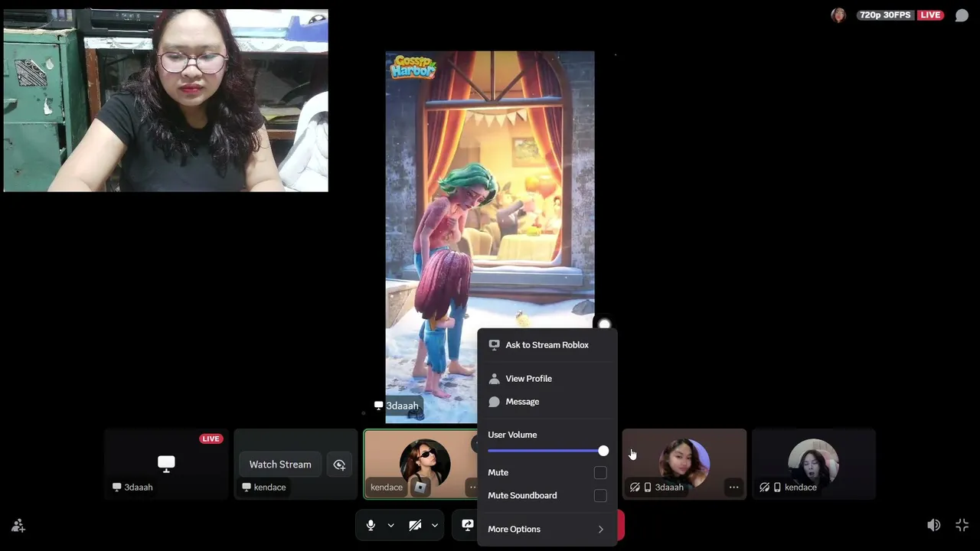Choose View Profile from the context menu

(x=547, y=379)
